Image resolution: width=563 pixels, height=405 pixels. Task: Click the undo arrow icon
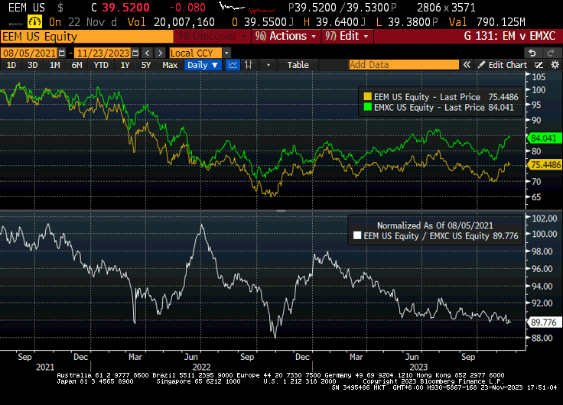pyautogui.click(x=532, y=53)
